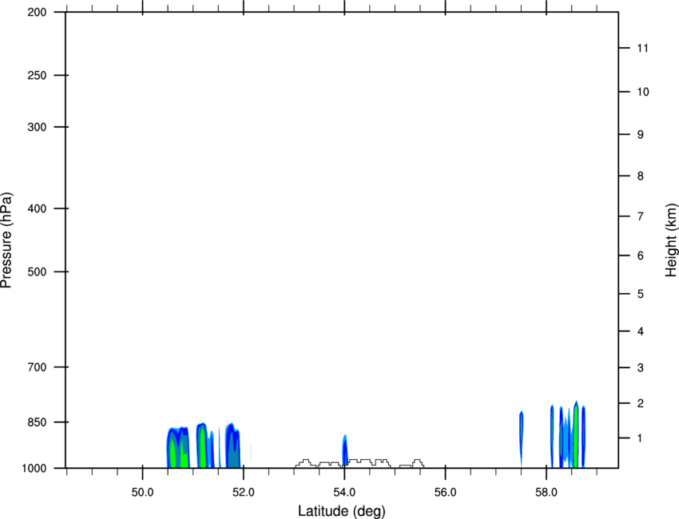The image size is (679, 519).
Task: Click the terrain outline near latitude 55.5
Action: pyautogui.click(x=418, y=464)
